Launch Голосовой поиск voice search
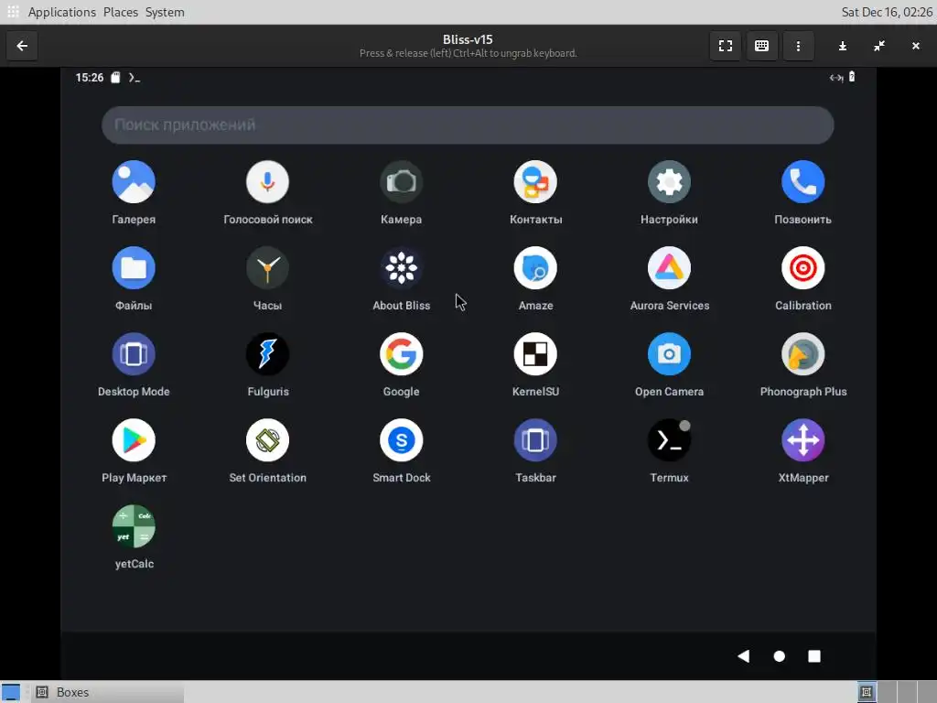The height and width of the screenshot is (703, 937). (x=267, y=182)
